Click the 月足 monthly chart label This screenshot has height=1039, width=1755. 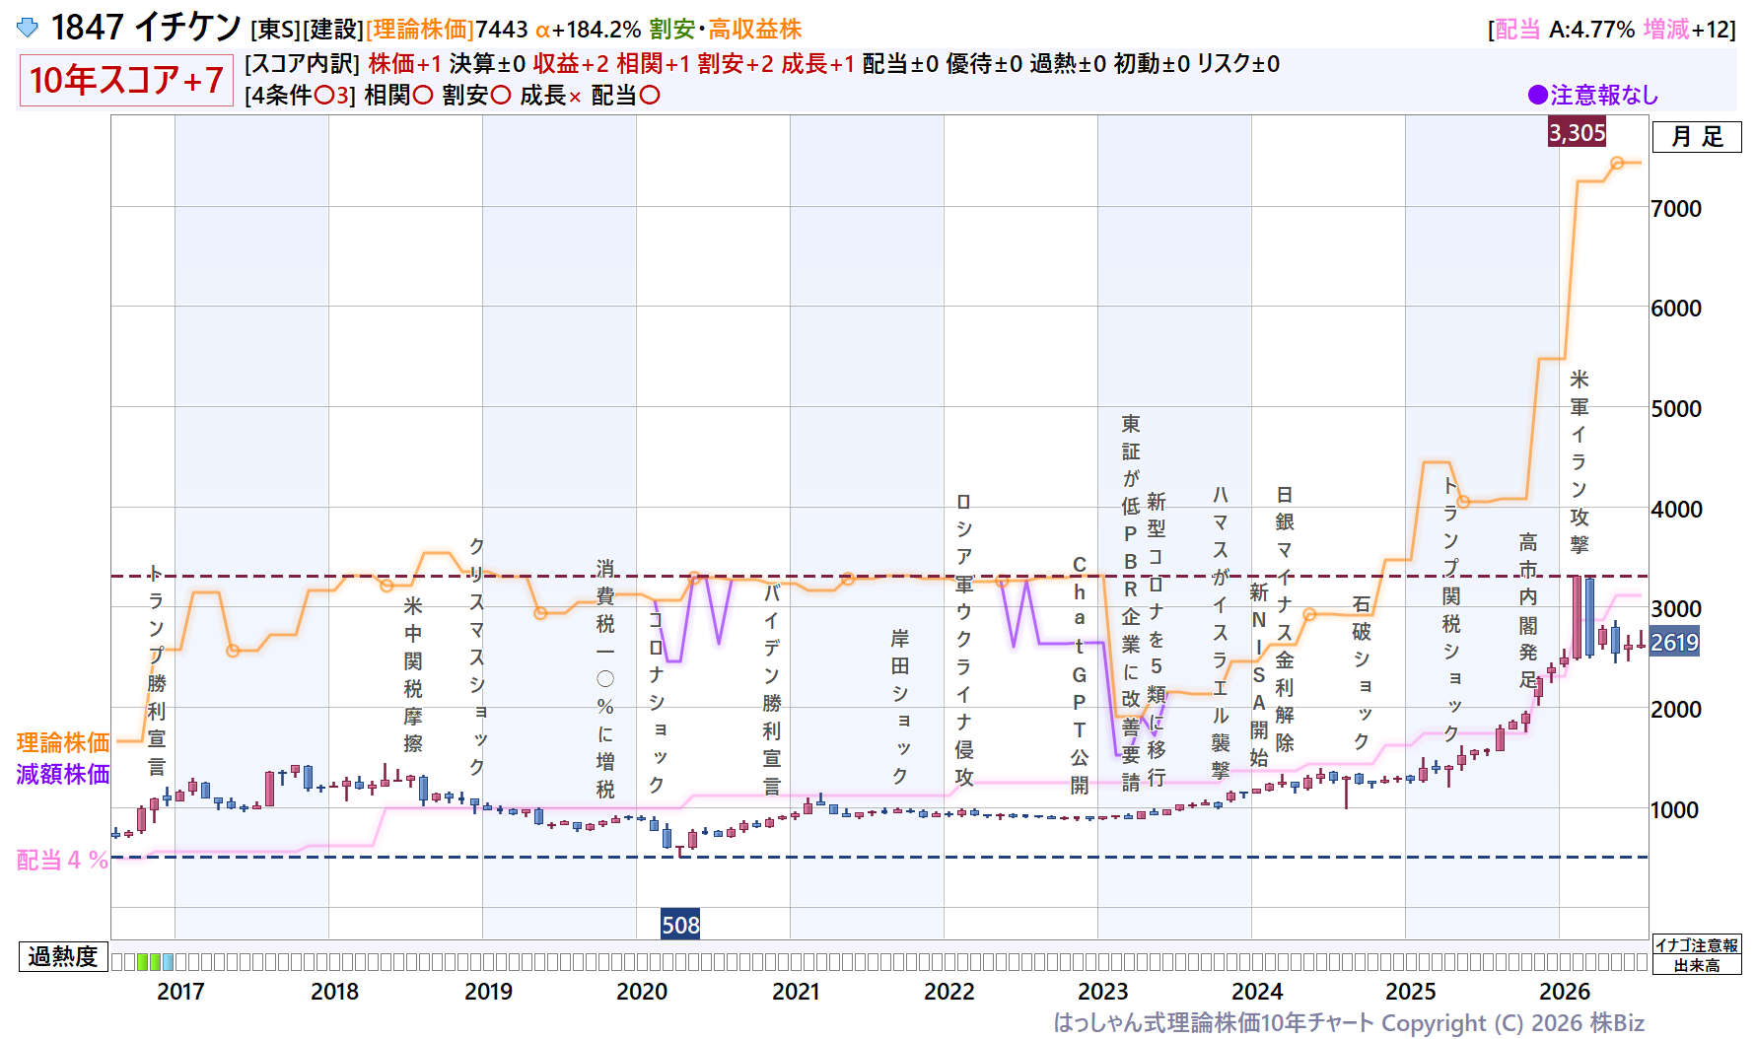coord(1697,137)
